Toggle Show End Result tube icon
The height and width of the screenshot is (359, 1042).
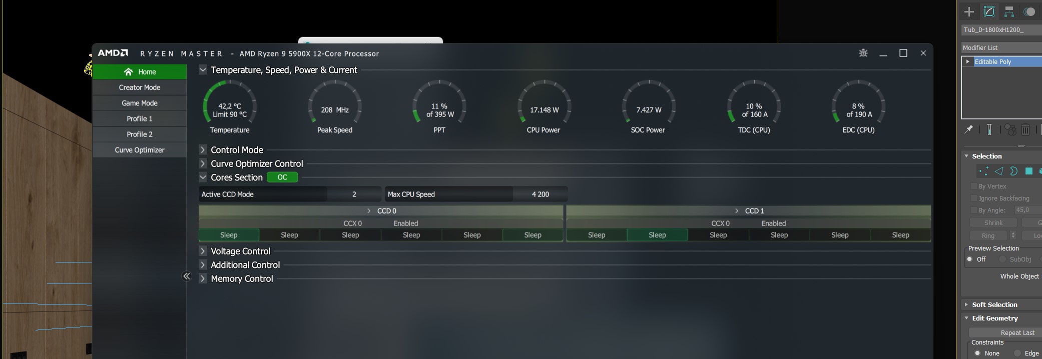[989, 129]
